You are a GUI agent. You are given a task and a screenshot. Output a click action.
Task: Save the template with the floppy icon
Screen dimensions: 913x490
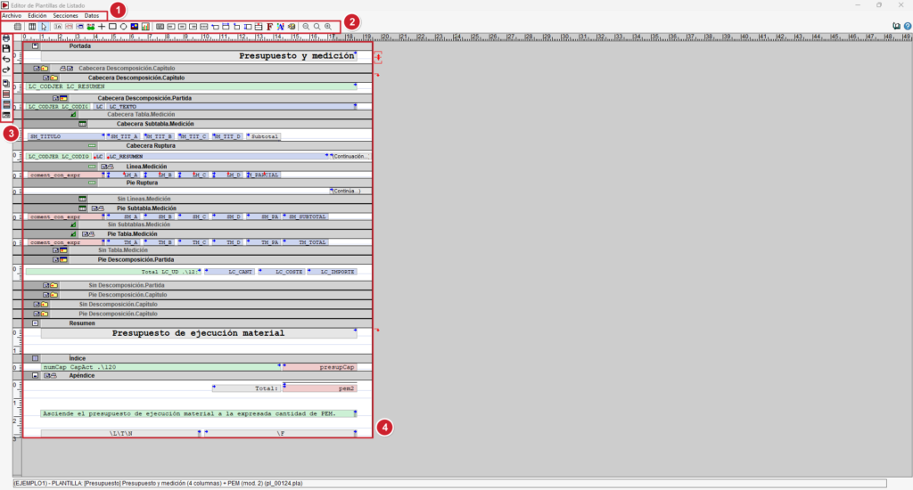tap(6, 48)
